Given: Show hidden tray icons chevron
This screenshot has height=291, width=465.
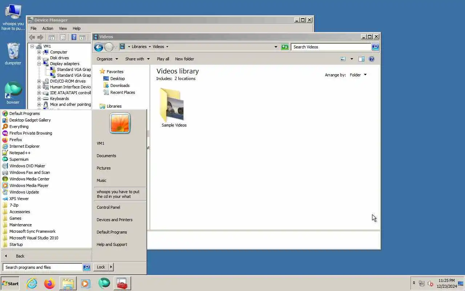Looking at the screenshot, I should tap(414, 283).
